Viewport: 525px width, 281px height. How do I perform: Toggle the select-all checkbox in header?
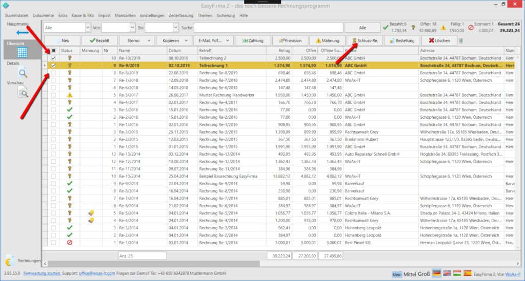coord(53,51)
